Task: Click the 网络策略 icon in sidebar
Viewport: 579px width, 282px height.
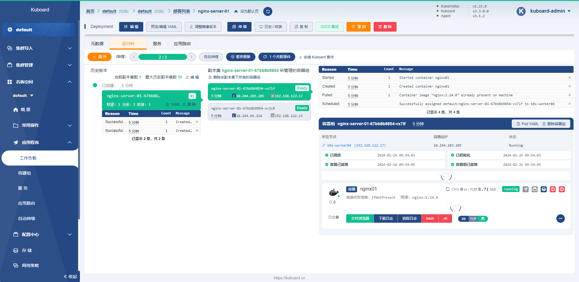Action: [16, 265]
